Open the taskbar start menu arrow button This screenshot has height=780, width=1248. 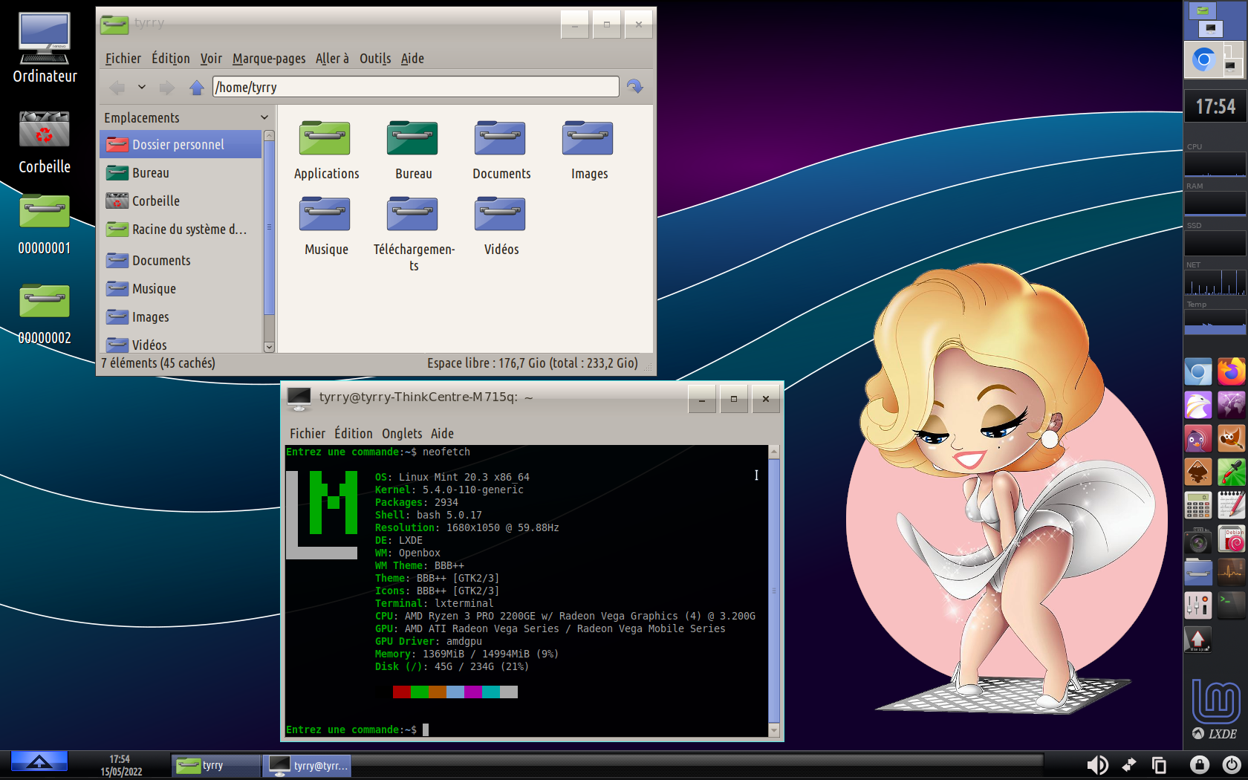point(39,761)
